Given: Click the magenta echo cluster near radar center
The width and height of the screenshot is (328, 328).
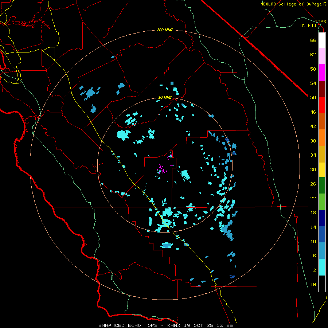Looking at the screenshot, I should (x=161, y=169).
